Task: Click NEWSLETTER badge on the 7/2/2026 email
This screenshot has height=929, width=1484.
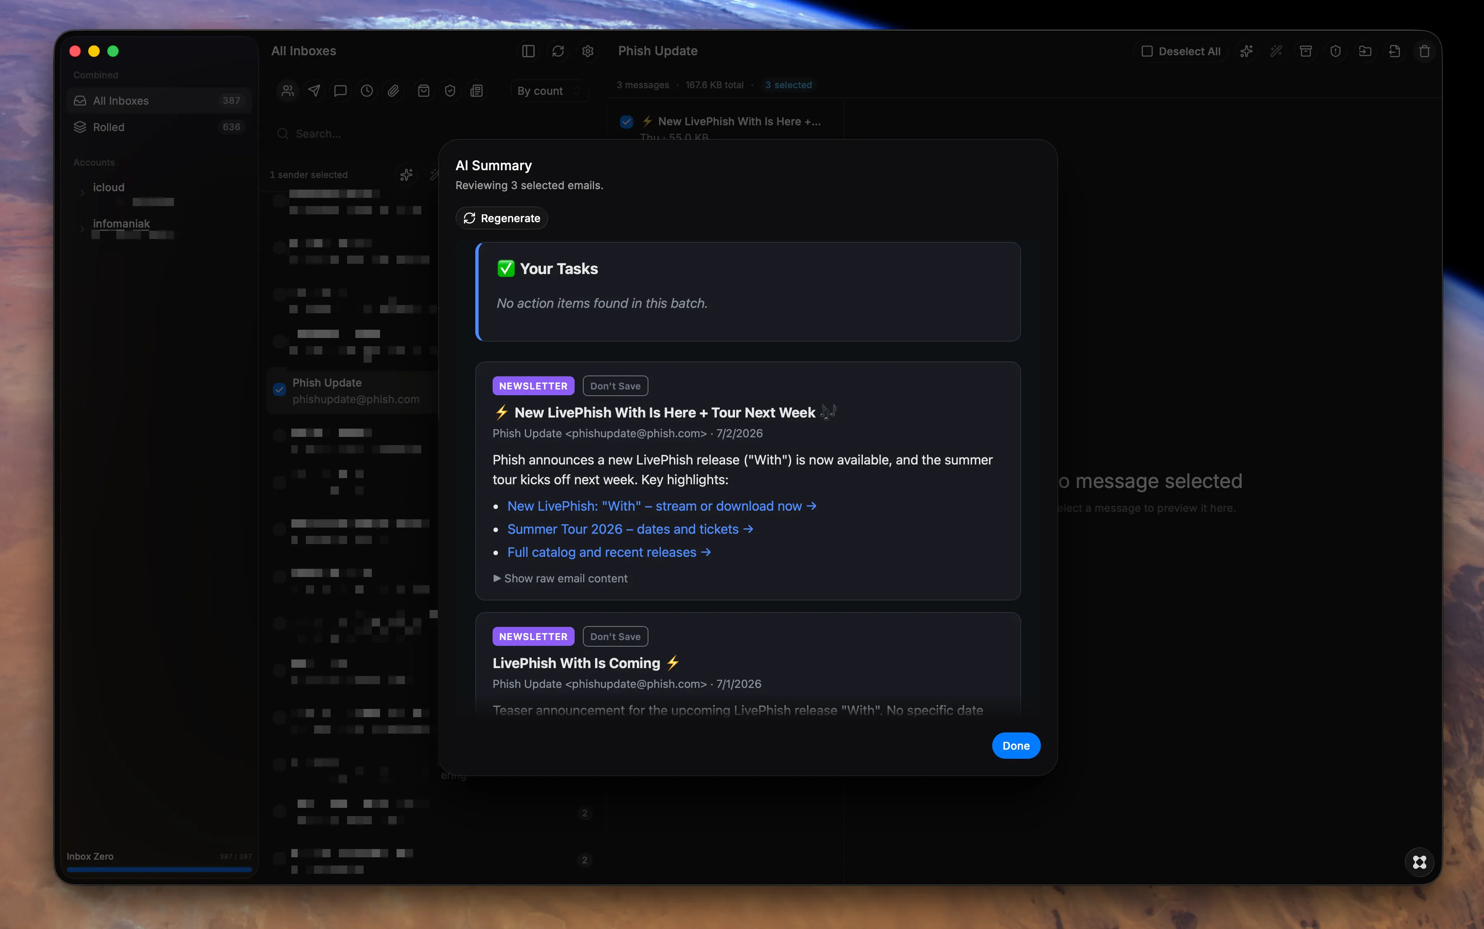Action: point(533,386)
